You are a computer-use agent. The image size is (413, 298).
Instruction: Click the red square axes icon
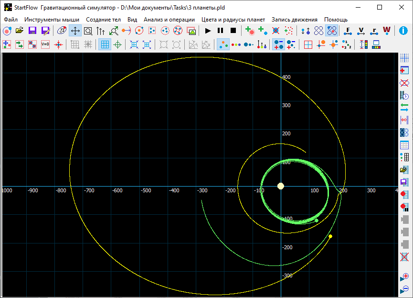(x=308, y=44)
